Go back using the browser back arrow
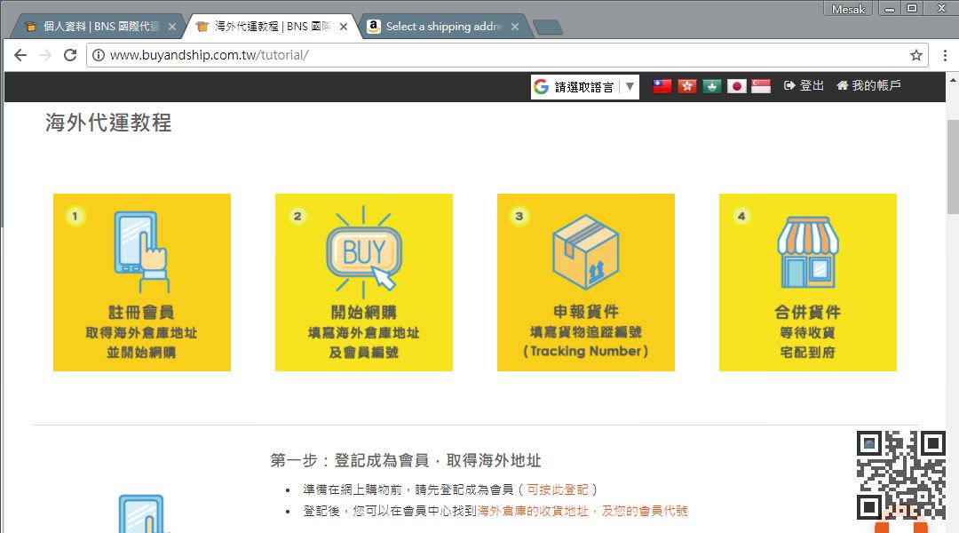The width and height of the screenshot is (959, 533). (20, 55)
